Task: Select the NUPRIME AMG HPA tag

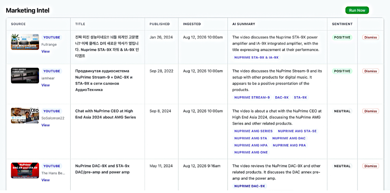Action: pyautogui.click(x=251, y=145)
